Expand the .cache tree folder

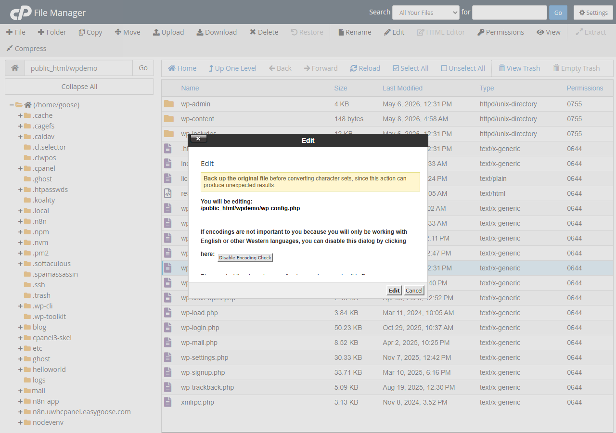pos(20,115)
